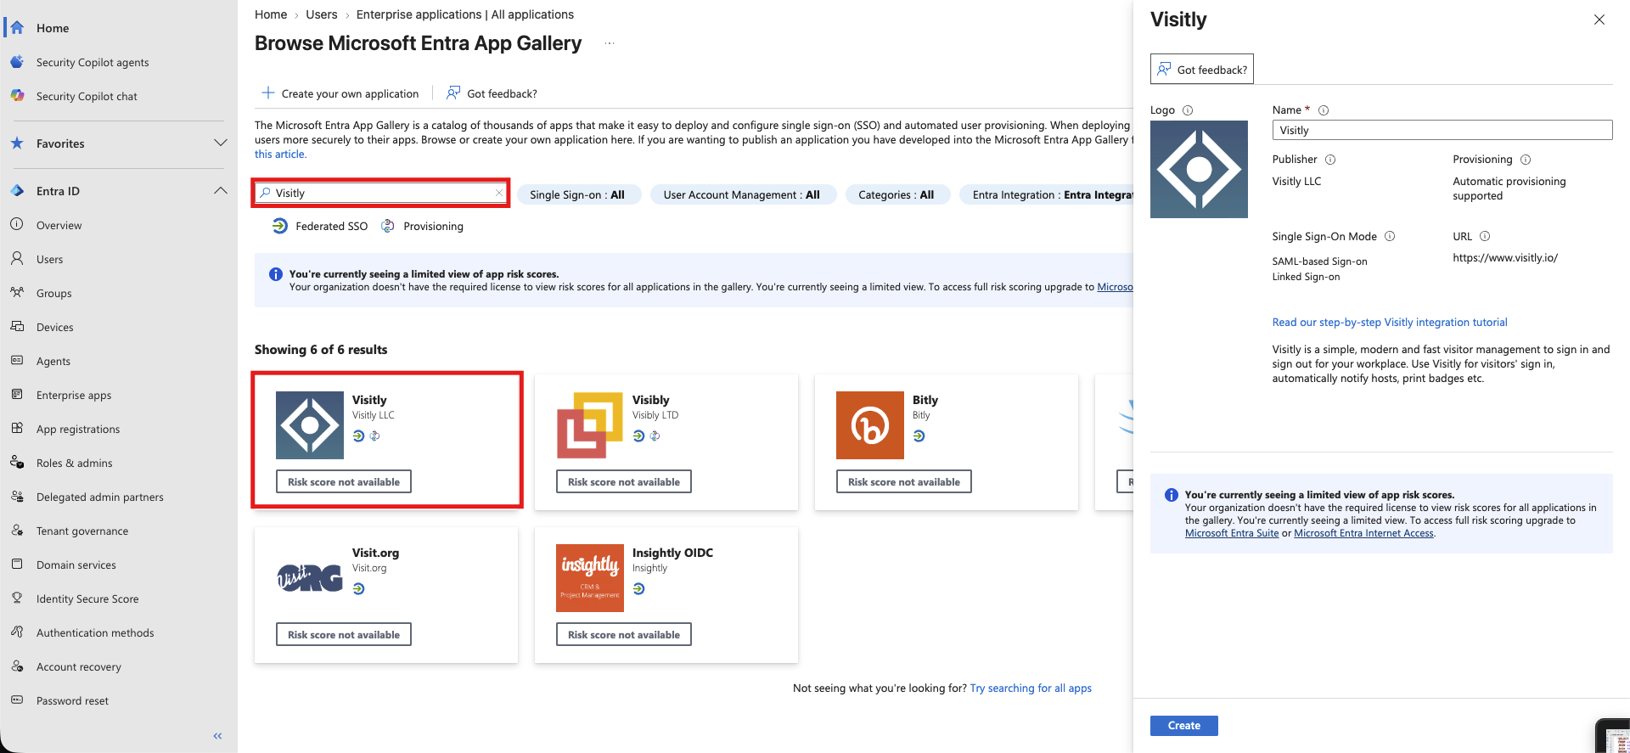
Task: Clear the Visitly search text
Action: tap(499, 193)
